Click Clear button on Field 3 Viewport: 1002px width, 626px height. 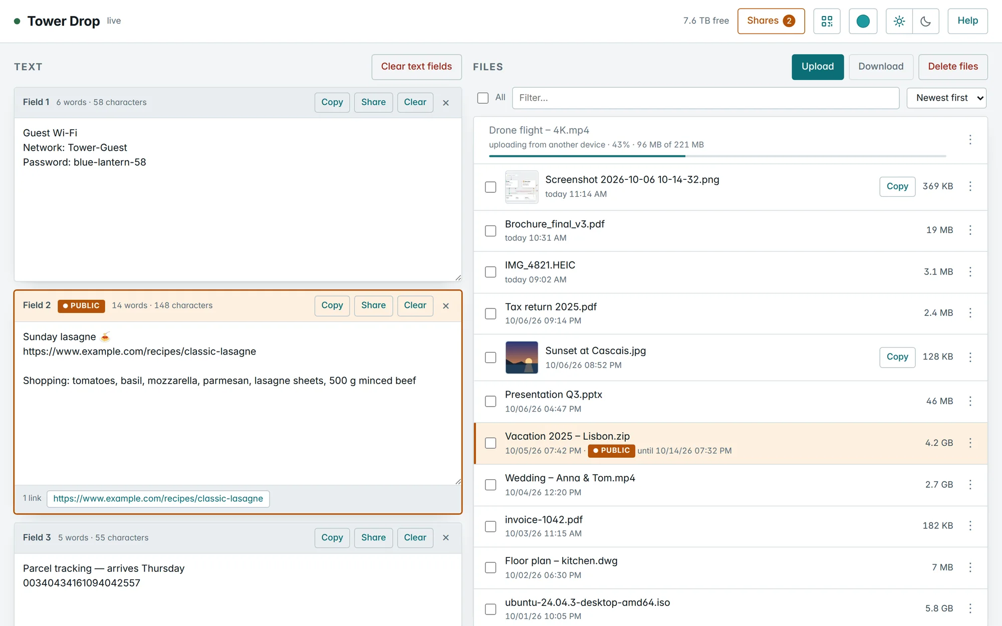pos(415,537)
